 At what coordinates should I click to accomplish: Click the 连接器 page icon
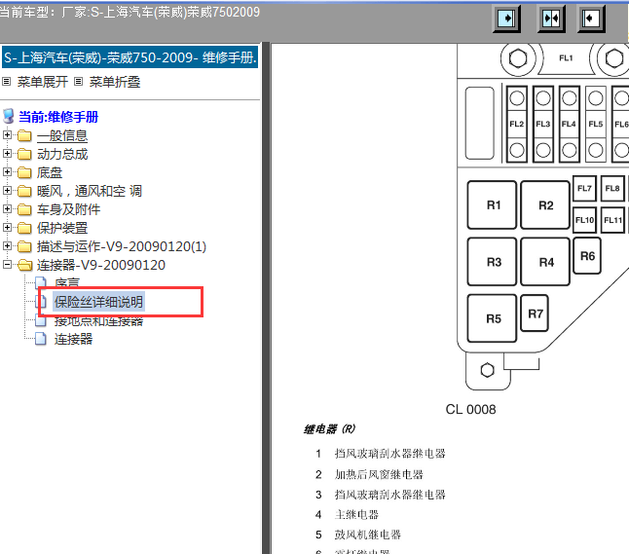click(41, 339)
